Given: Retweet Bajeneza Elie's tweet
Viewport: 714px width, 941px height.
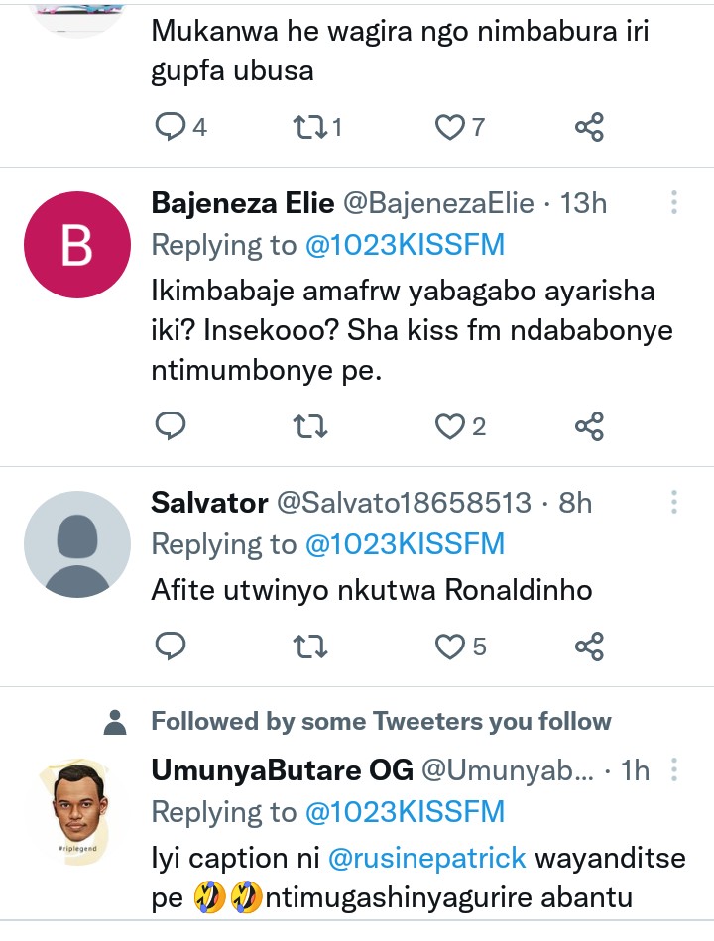Looking at the screenshot, I should (311, 426).
